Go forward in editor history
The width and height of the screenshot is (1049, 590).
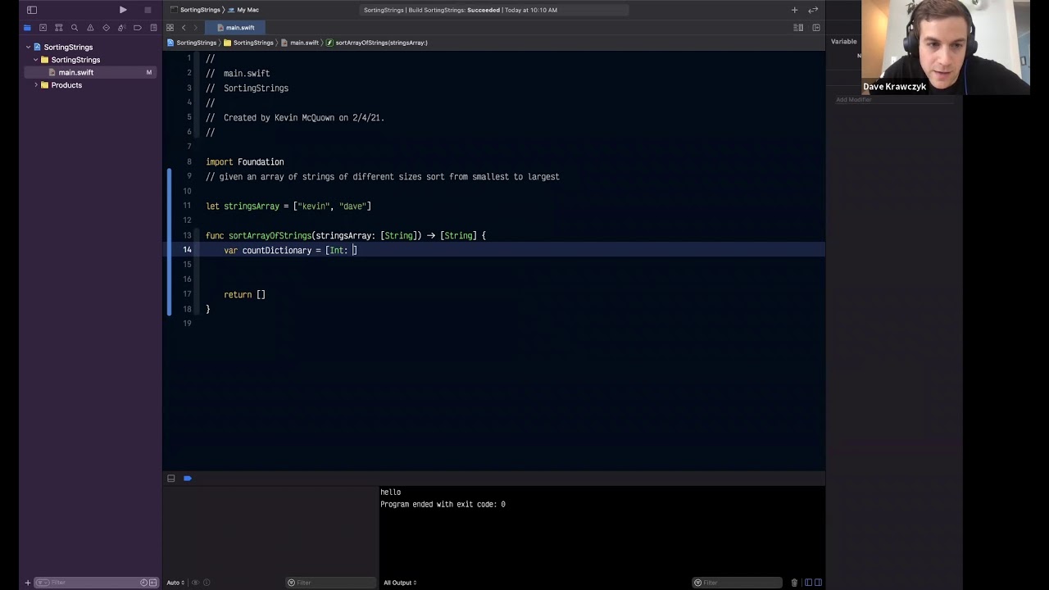pyautogui.click(x=195, y=28)
